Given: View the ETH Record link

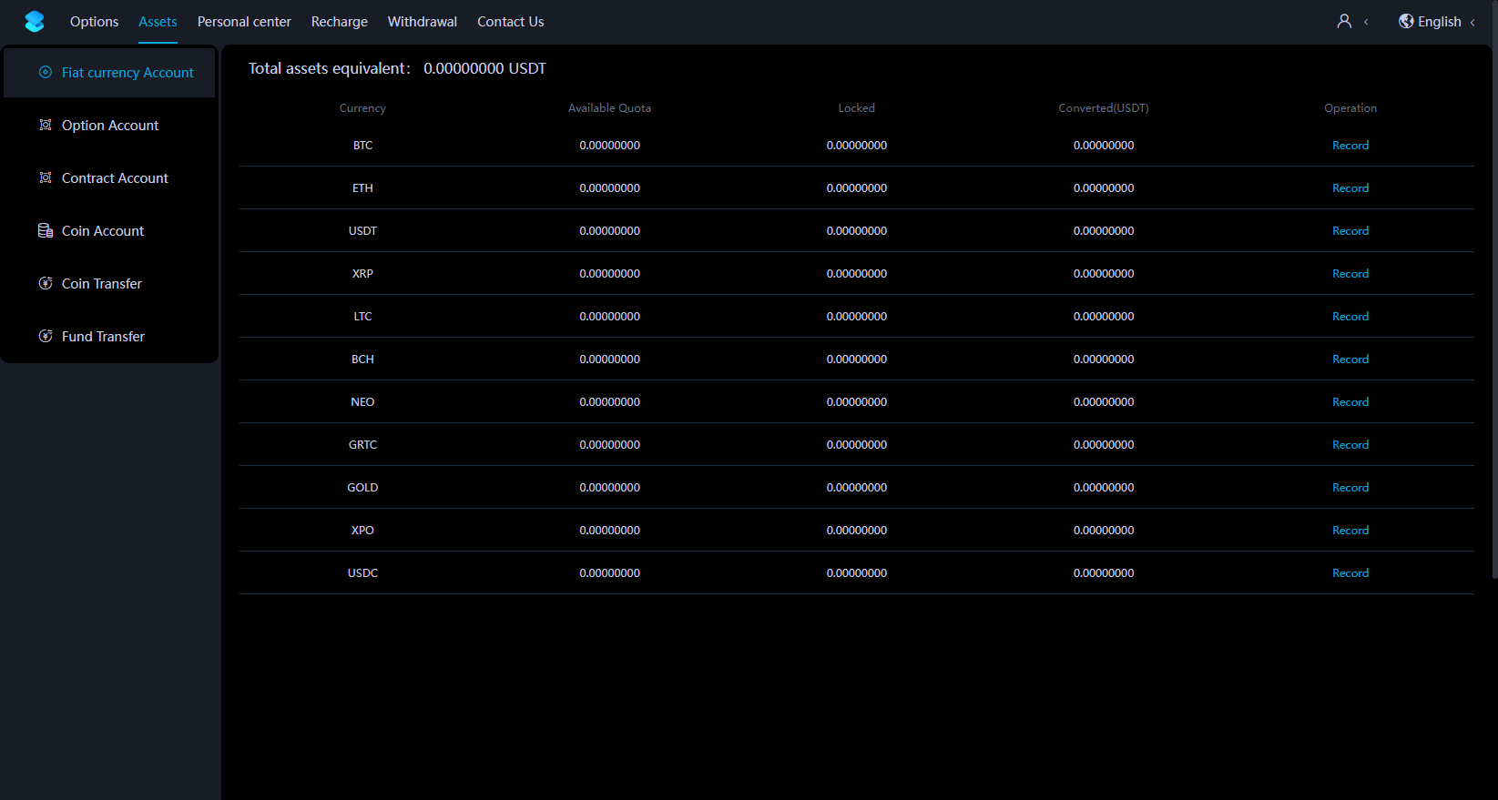Looking at the screenshot, I should (x=1350, y=188).
